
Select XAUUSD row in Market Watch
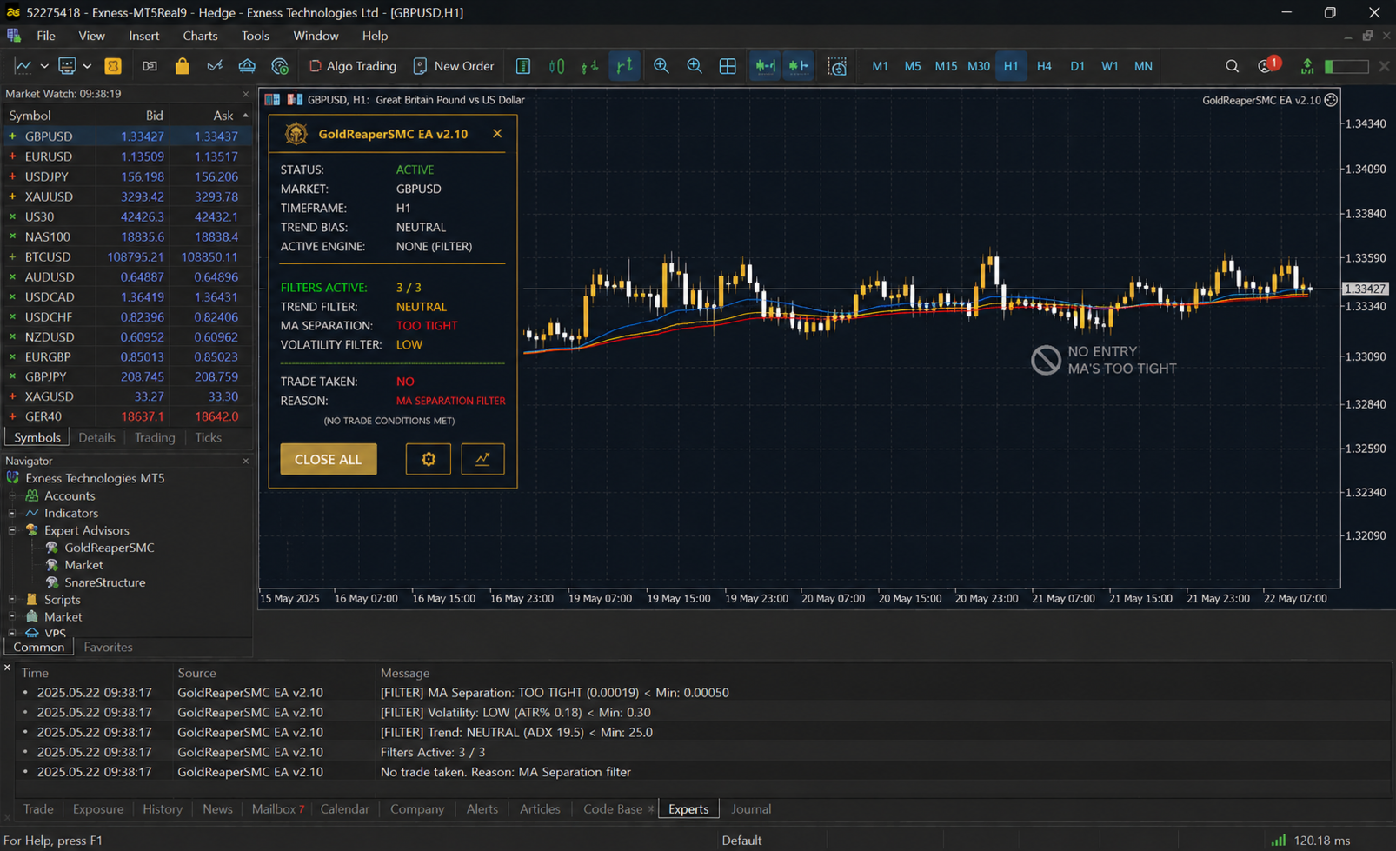(x=128, y=196)
